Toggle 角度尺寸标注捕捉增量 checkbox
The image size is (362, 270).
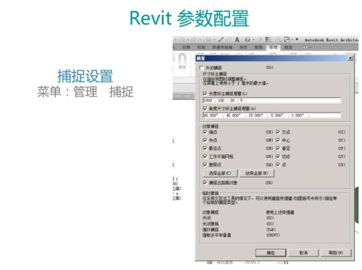click(x=205, y=108)
